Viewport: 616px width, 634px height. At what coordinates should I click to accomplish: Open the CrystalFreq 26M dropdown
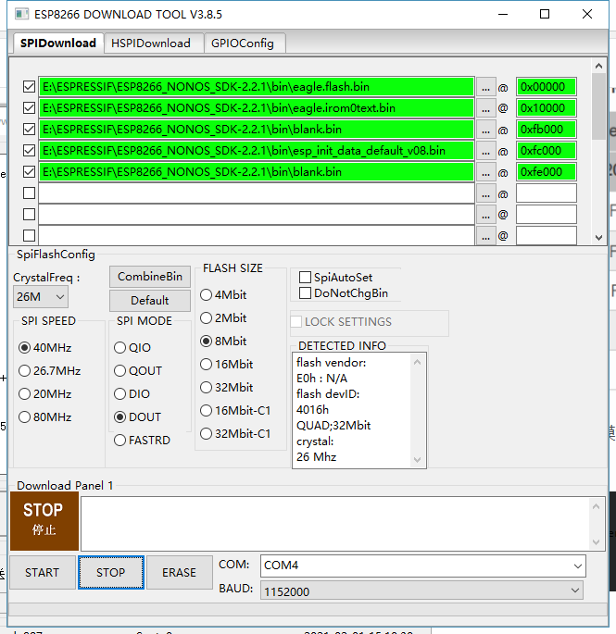pos(41,297)
